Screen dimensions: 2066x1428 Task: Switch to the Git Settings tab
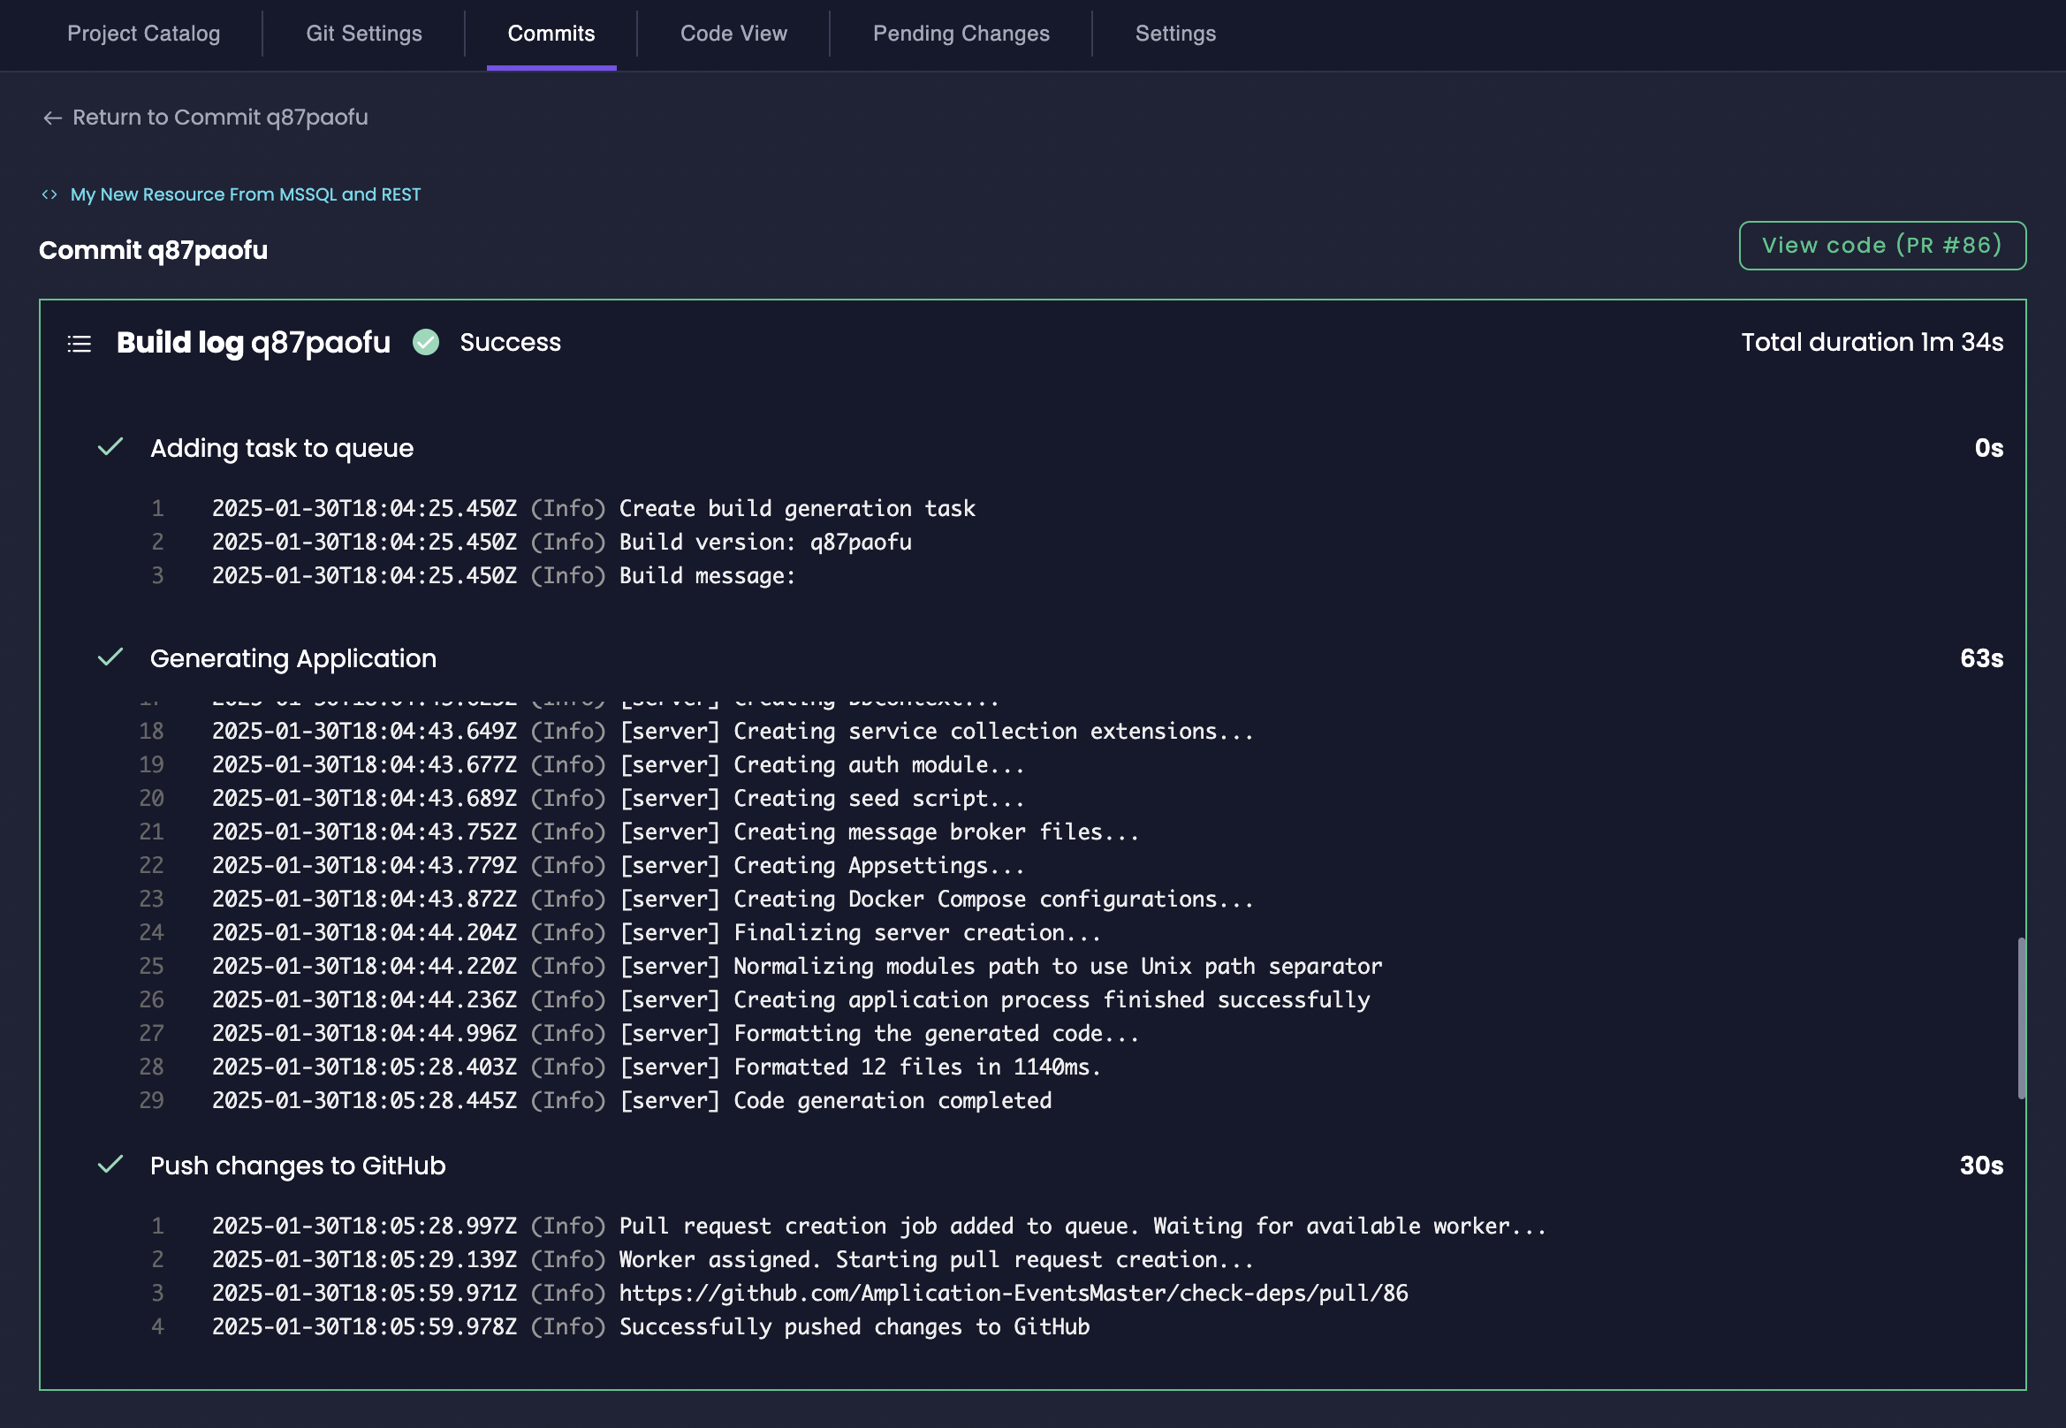[x=363, y=33]
